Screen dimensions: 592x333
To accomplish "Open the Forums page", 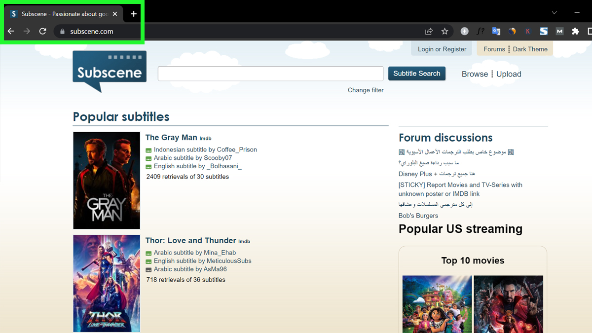I will pos(494,49).
